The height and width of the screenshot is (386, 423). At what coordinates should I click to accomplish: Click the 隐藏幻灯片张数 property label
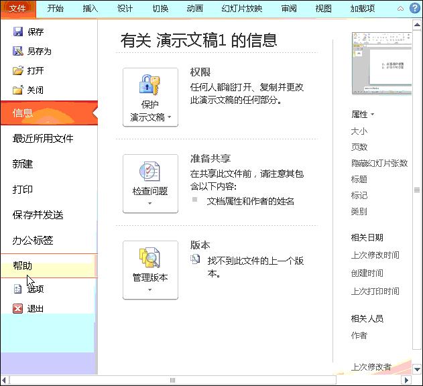point(379,163)
